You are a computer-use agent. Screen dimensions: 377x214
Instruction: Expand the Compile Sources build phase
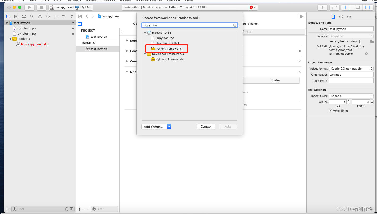(127, 61)
